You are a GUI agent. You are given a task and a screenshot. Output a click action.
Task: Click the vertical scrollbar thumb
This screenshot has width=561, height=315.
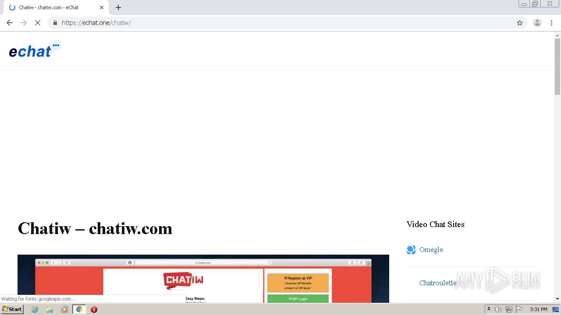click(x=557, y=66)
